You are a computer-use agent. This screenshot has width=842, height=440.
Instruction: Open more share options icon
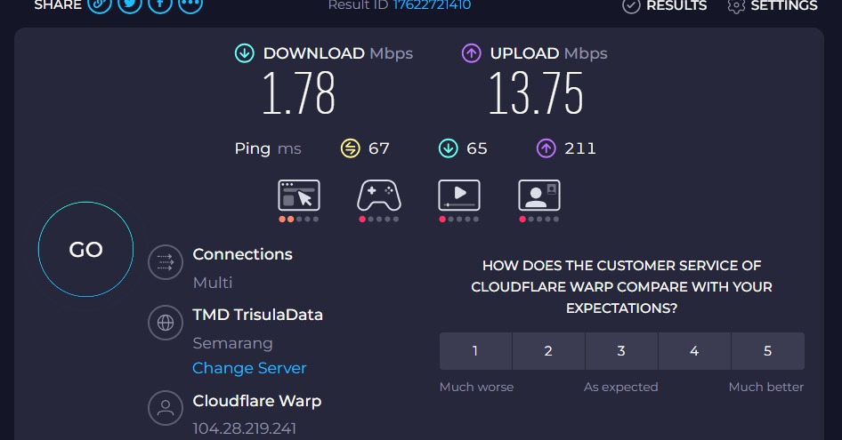click(x=190, y=4)
